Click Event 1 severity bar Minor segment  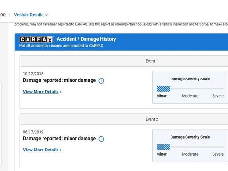(x=163, y=89)
